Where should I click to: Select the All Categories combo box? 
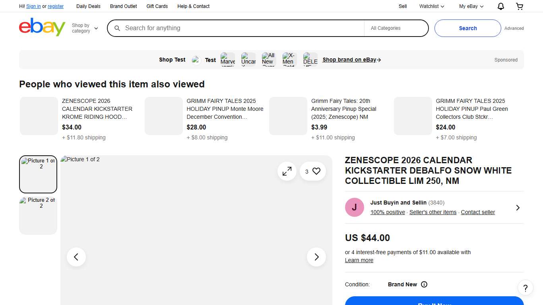click(x=396, y=28)
